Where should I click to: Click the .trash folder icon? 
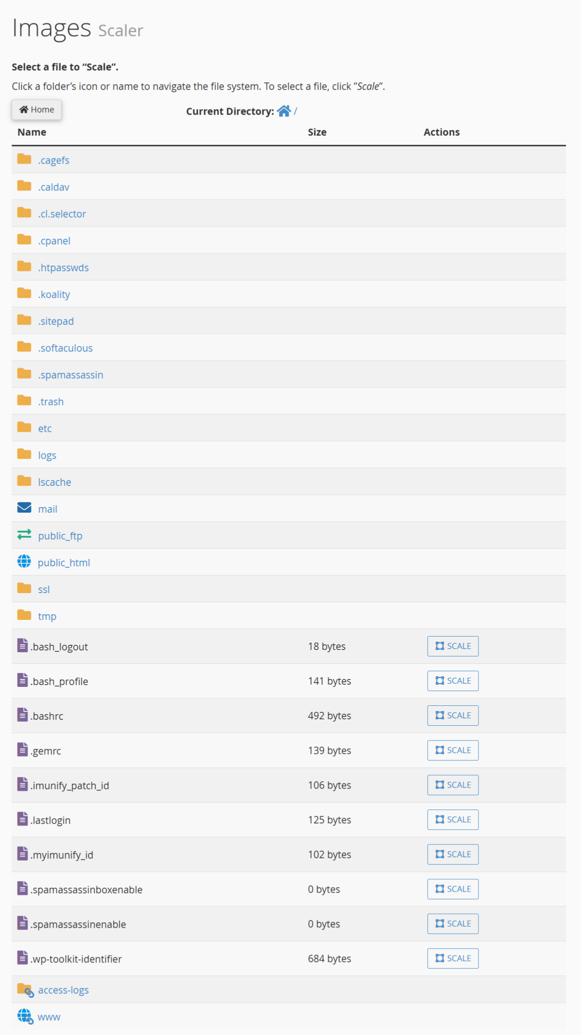(24, 400)
